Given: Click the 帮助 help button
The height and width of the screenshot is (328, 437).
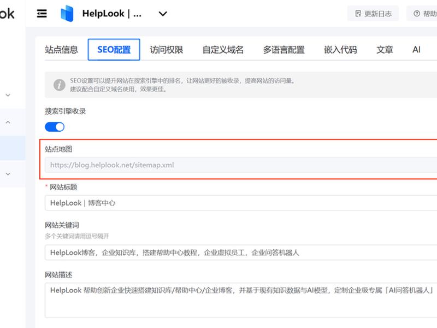Looking at the screenshot, I should point(422,13).
